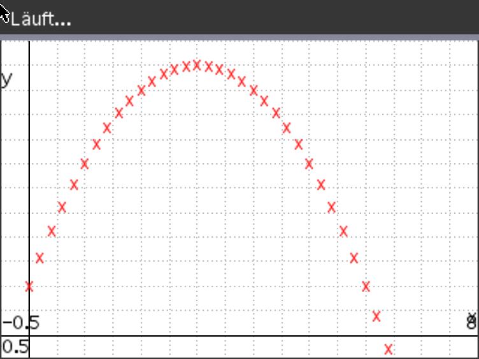Click the -0.5 axis minimum label
This screenshot has width=479, height=359.
click(21, 323)
